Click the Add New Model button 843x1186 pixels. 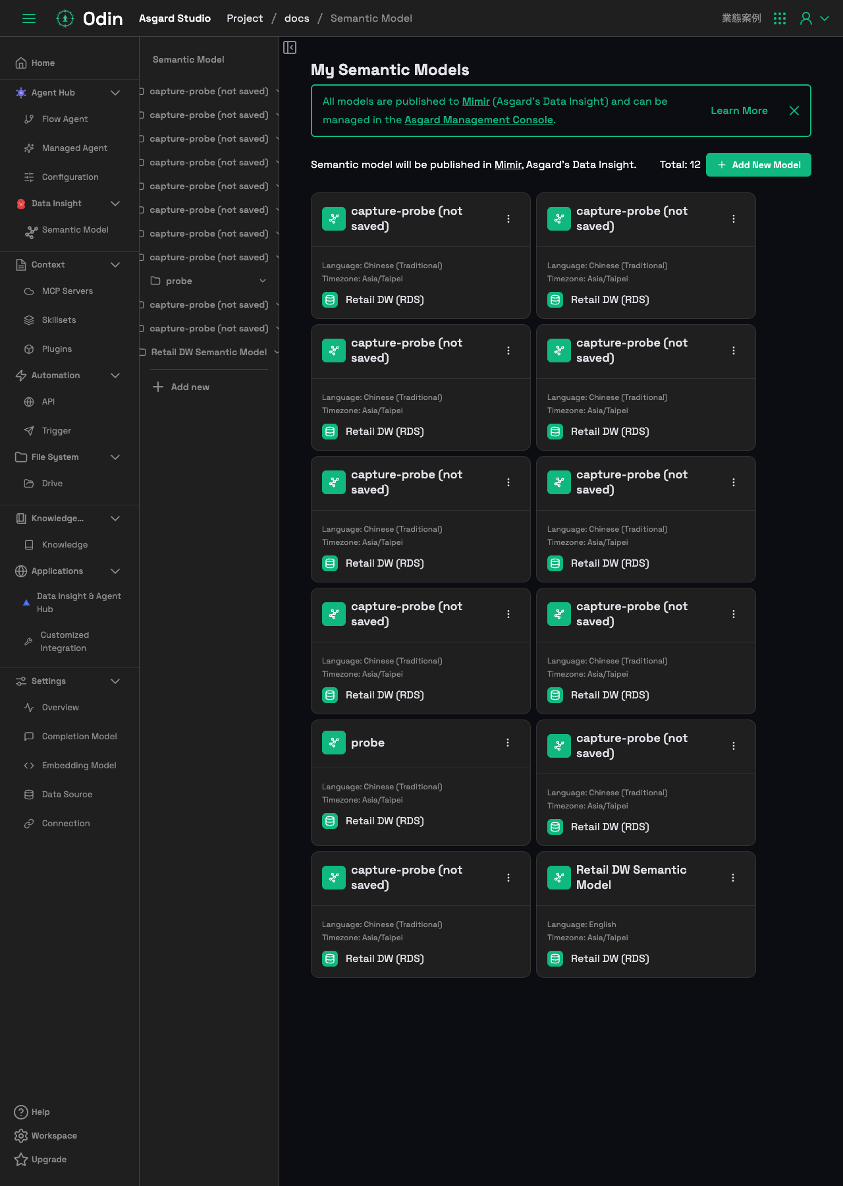pos(759,165)
